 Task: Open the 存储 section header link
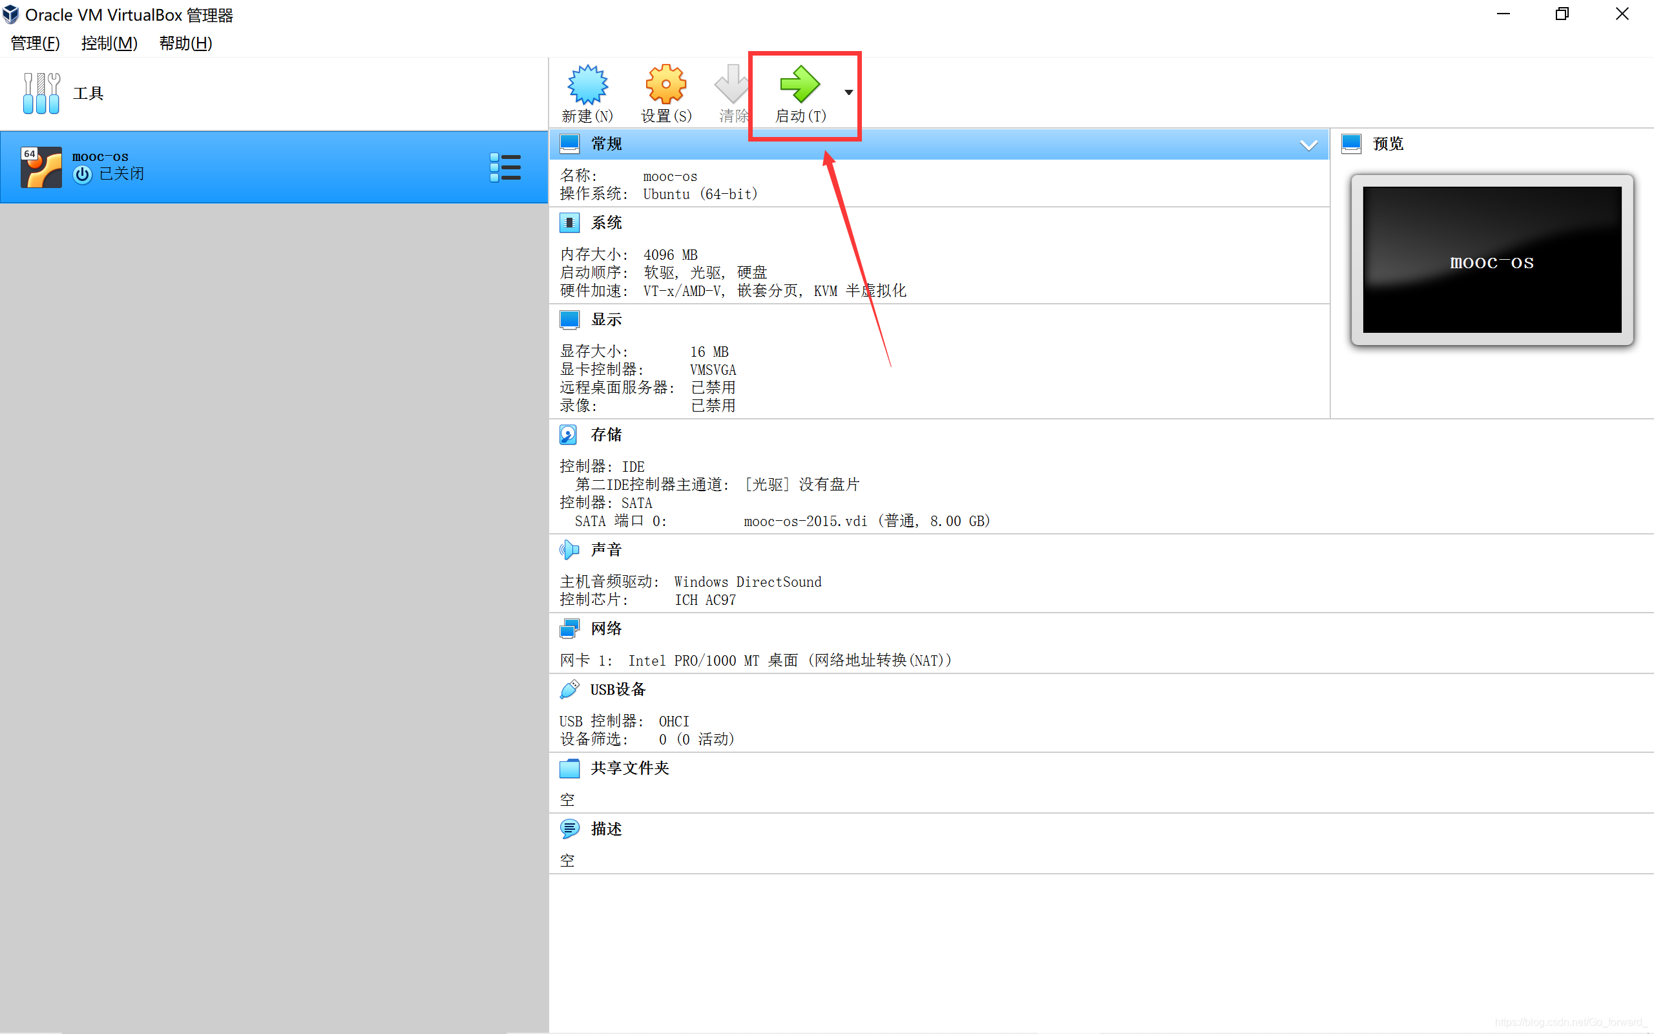coord(606,435)
